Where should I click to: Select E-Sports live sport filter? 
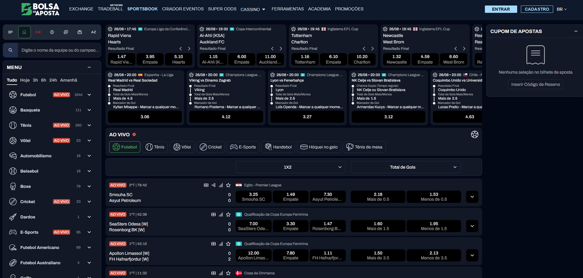(243, 147)
